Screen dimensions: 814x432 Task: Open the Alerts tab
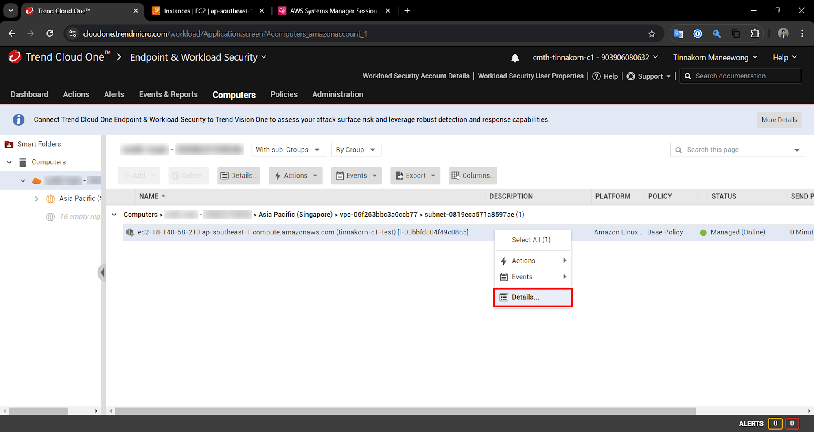[114, 94]
